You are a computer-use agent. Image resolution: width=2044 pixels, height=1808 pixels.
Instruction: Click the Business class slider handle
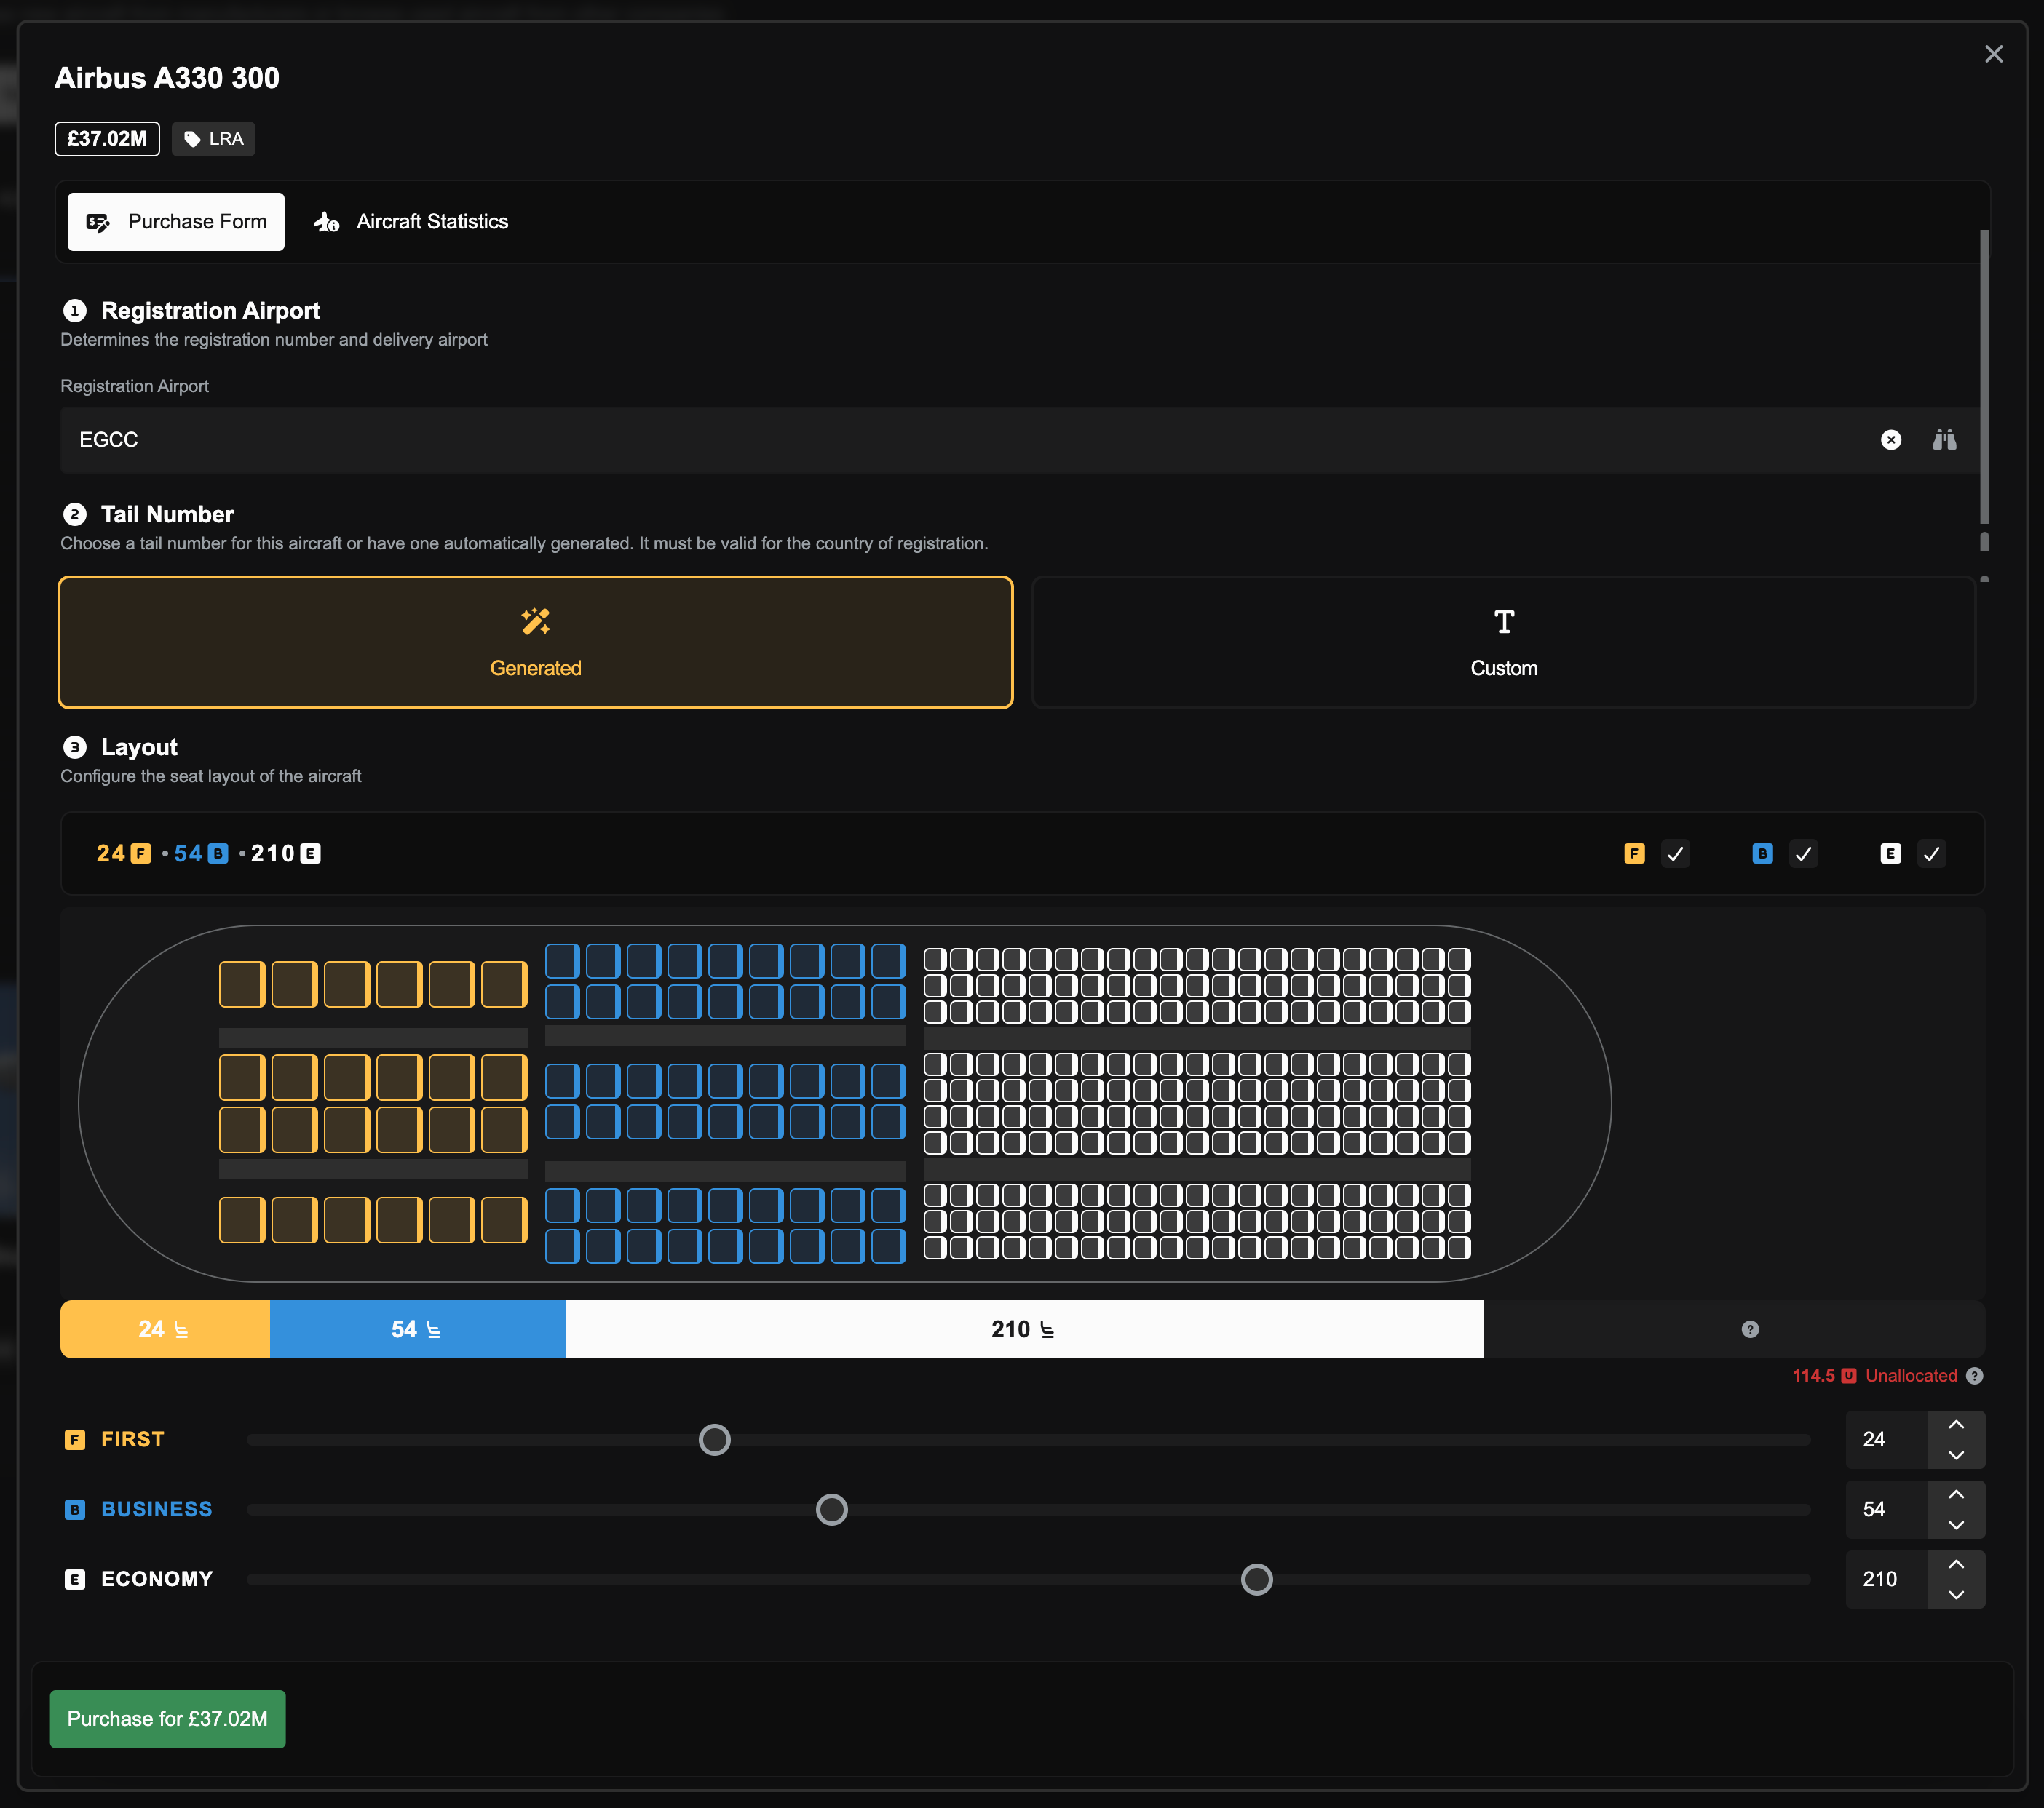coord(831,1509)
